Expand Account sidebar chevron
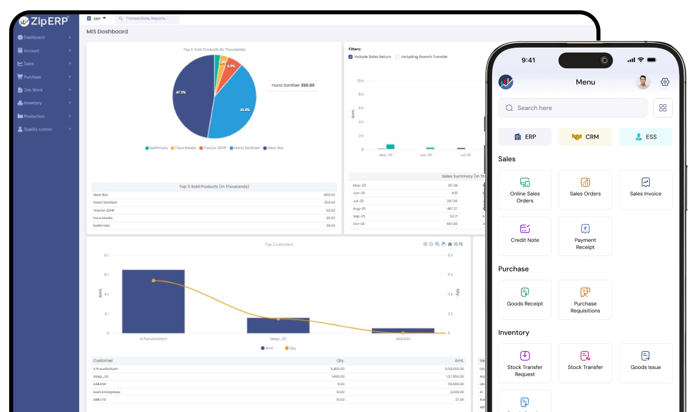Screen dimensions: 695x412 [70, 50]
